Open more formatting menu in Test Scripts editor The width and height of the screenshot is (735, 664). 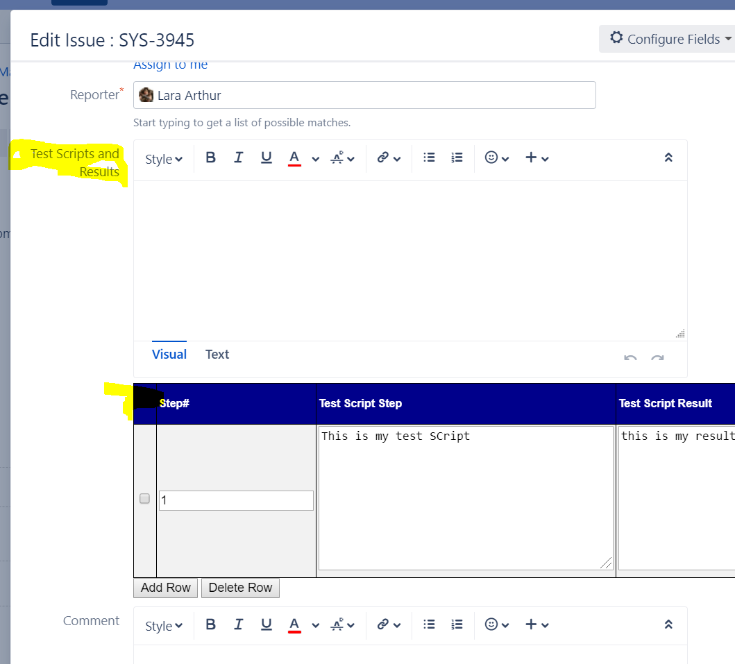(x=343, y=158)
